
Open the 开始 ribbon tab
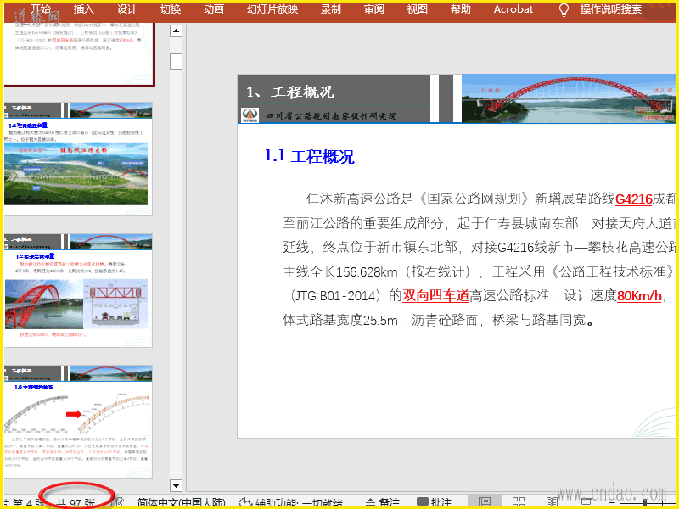click(x=41, y=9)
